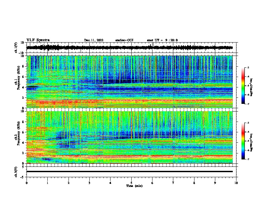Click the "8" minute tick on time axis
266x205 pixels.
(194, 183)
